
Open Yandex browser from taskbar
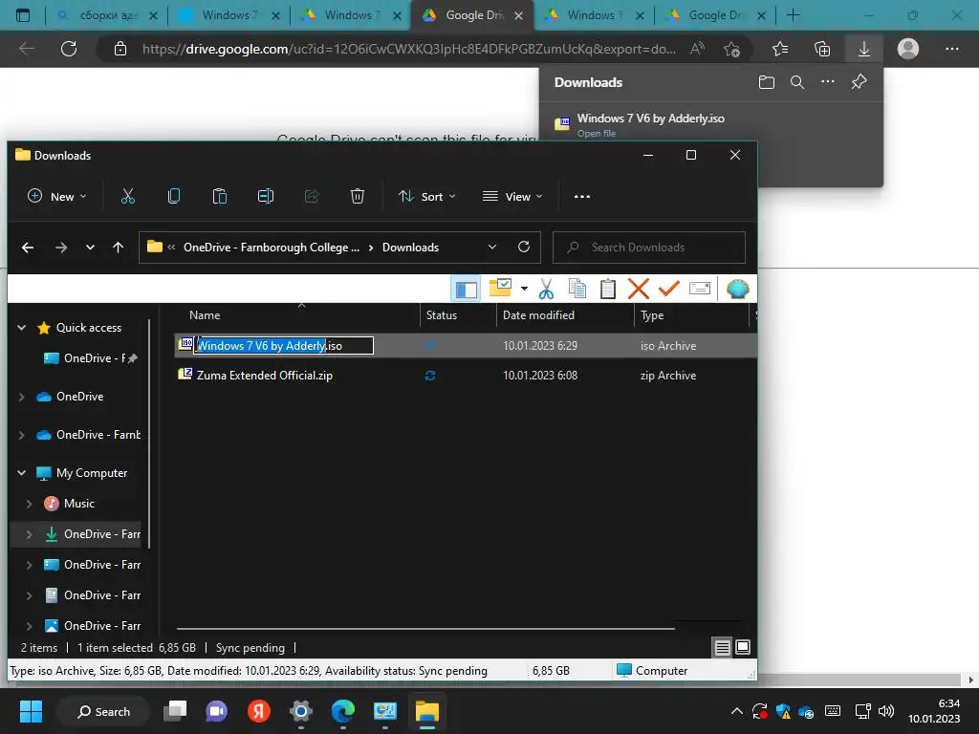point(258,711)
